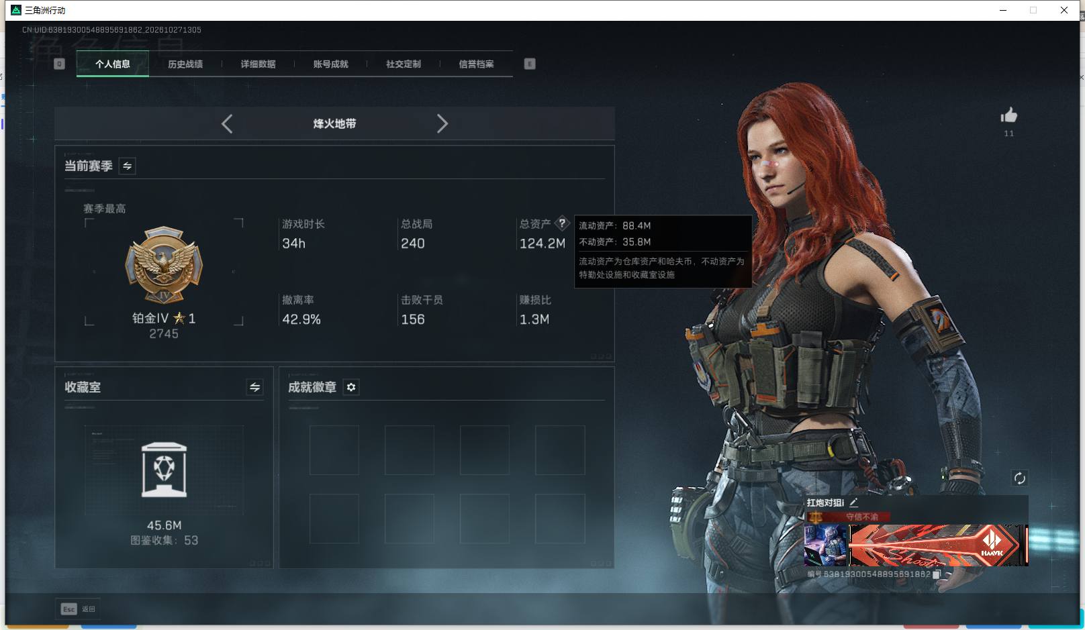Click the 击败干员 value 156
Screen dimensions: 1085x630
tap(413, 319)
